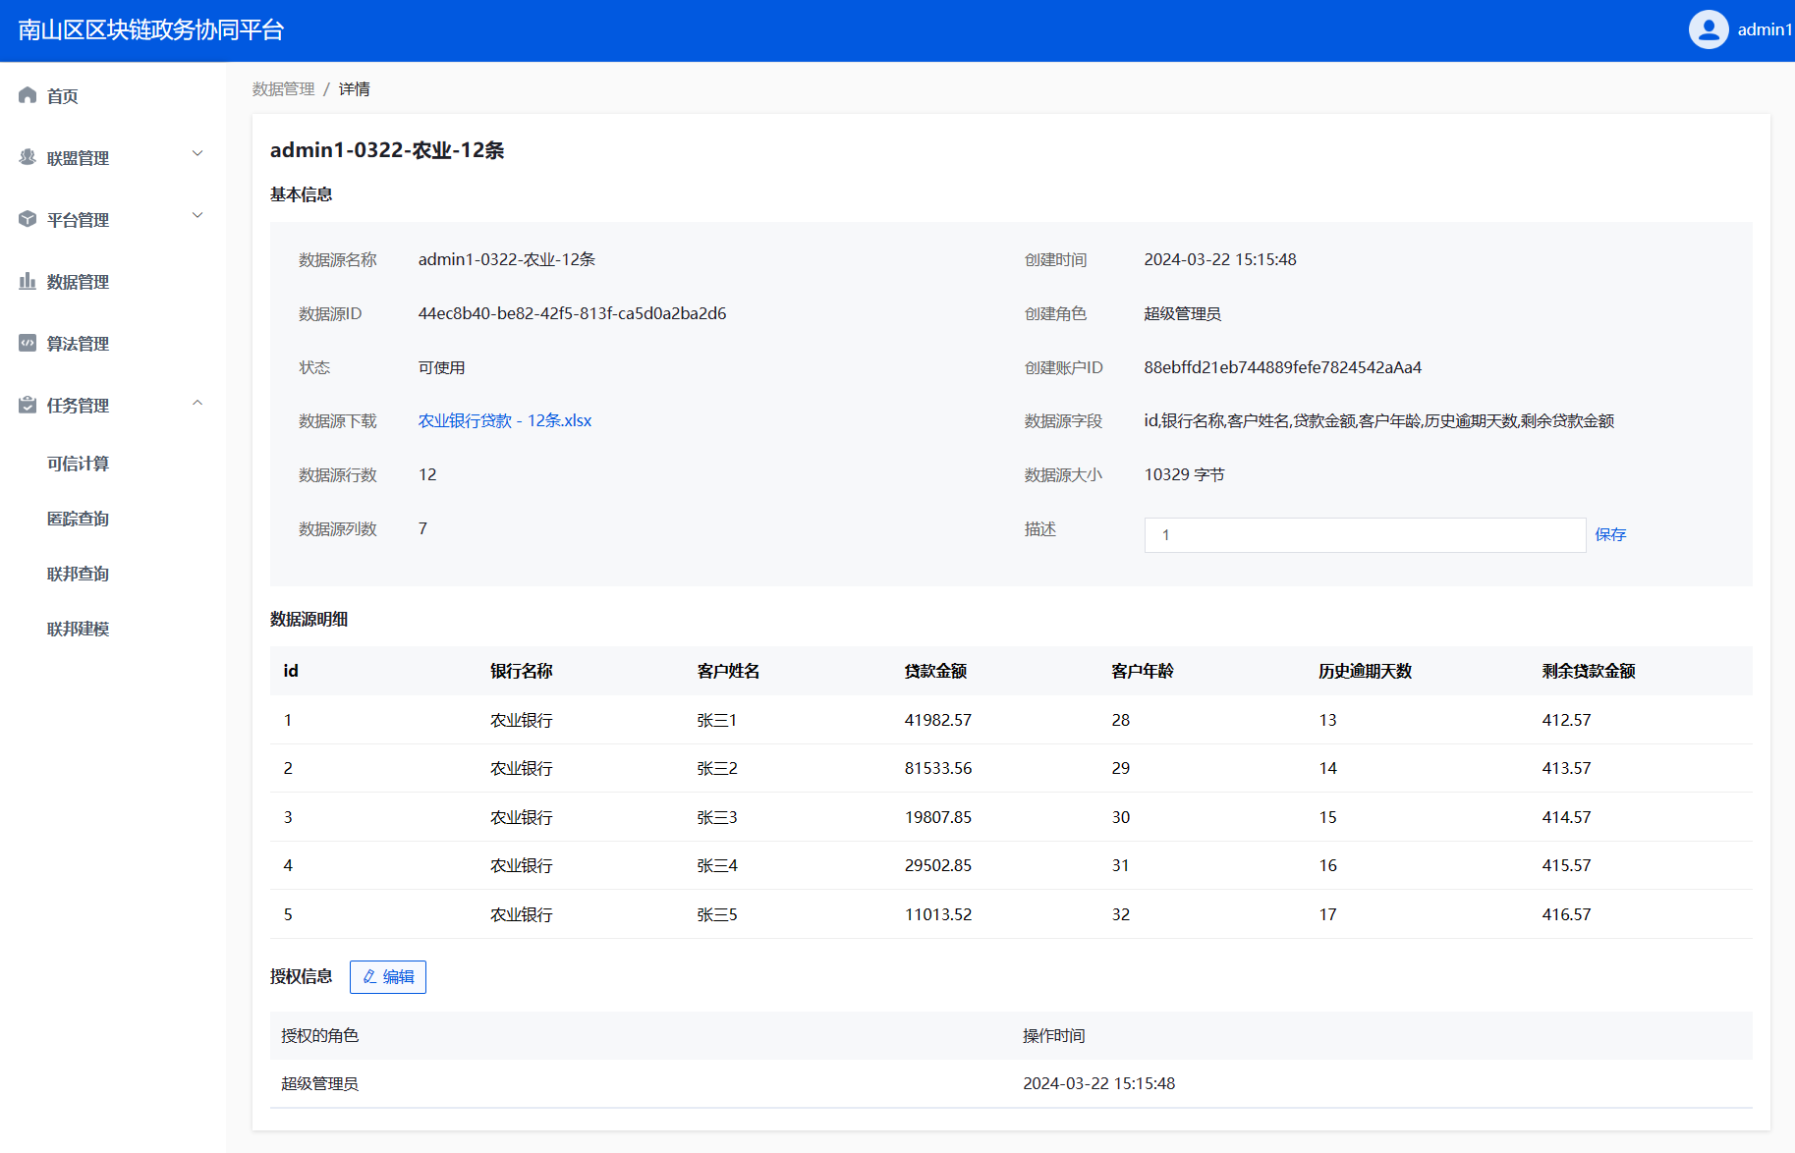1795x1153 pixels.
Task: Expand the 联盟管理 chevron
Action: coord(197,154)
